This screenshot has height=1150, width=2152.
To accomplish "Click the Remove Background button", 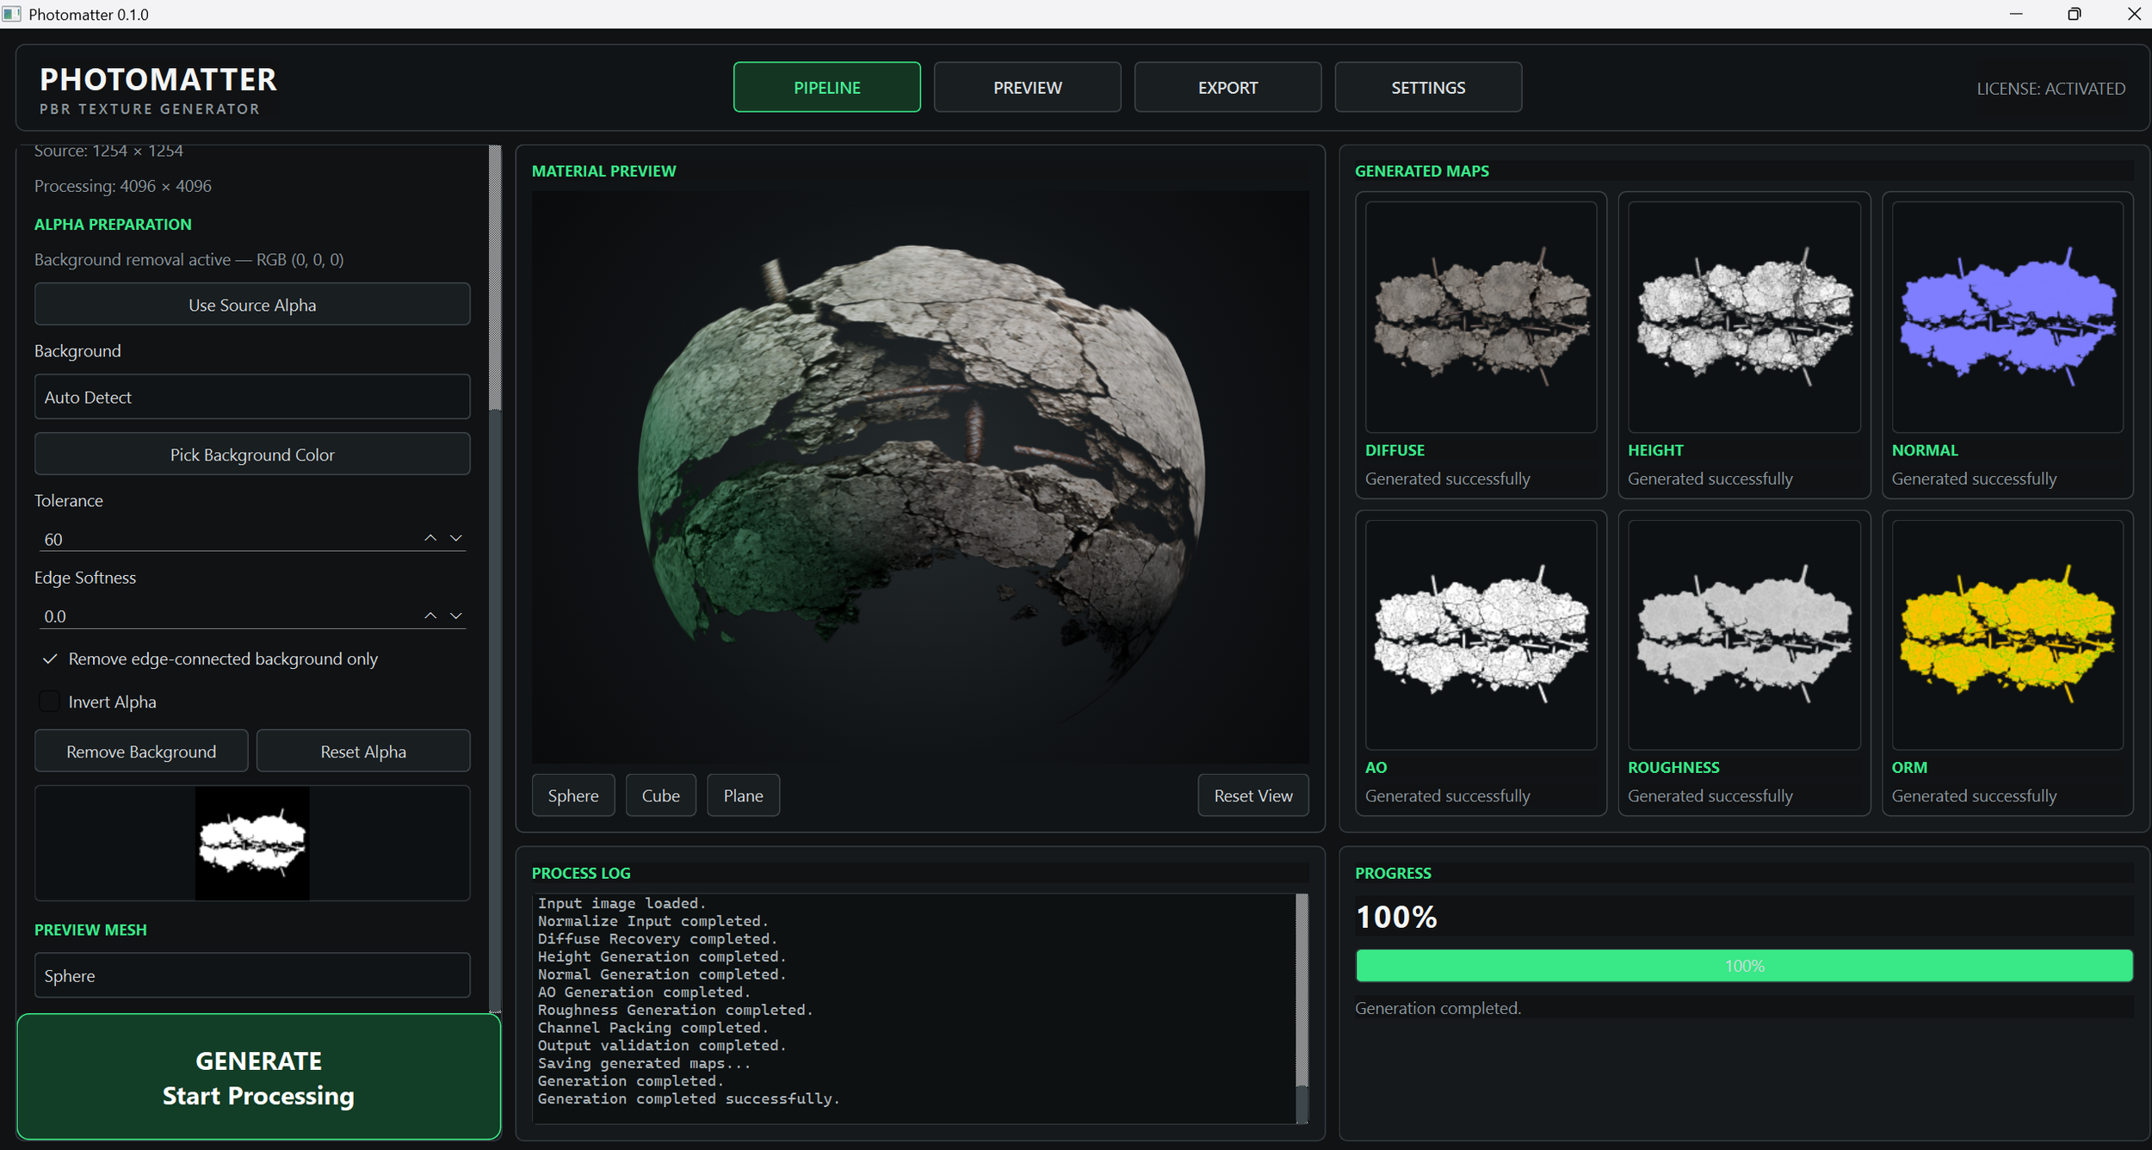I will click(141, 751).
